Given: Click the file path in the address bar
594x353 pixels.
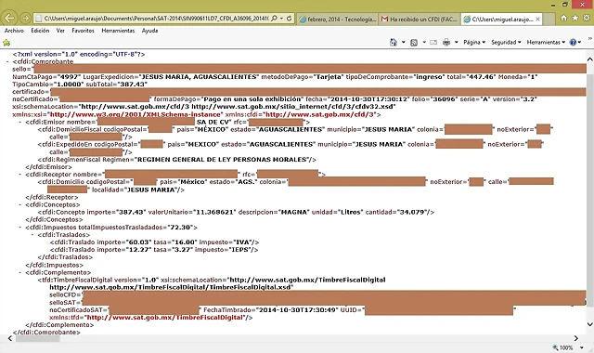Looking at the screenshot, I should point(156,19).
